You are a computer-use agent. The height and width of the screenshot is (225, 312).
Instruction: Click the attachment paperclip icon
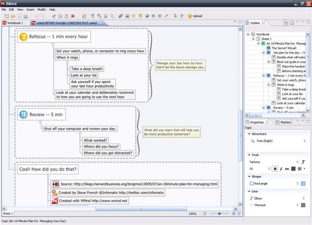click(121, 16)
